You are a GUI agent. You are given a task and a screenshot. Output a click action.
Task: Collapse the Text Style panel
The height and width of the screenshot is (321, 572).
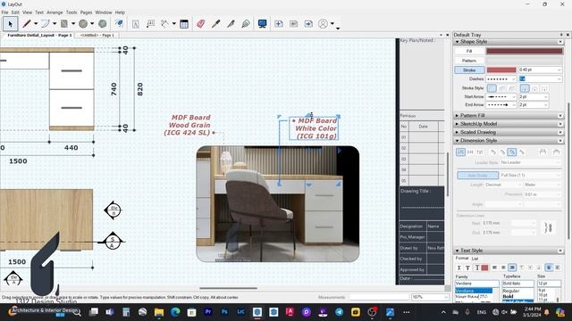pos(457,251)
